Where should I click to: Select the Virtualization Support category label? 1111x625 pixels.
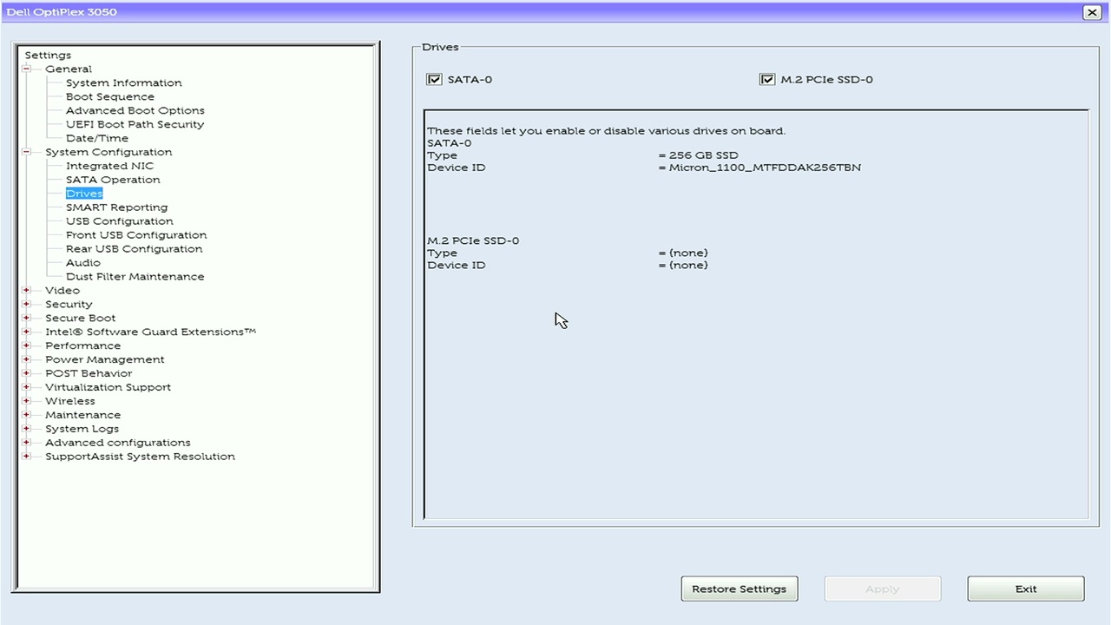point(108,387)
